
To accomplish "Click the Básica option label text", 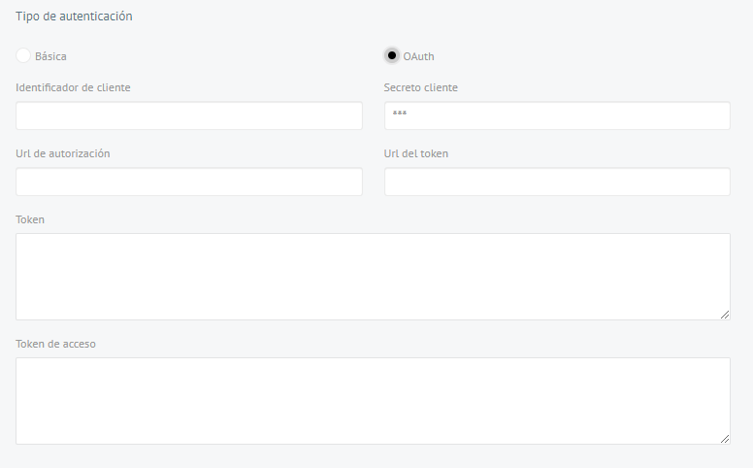I will [50, 56].
